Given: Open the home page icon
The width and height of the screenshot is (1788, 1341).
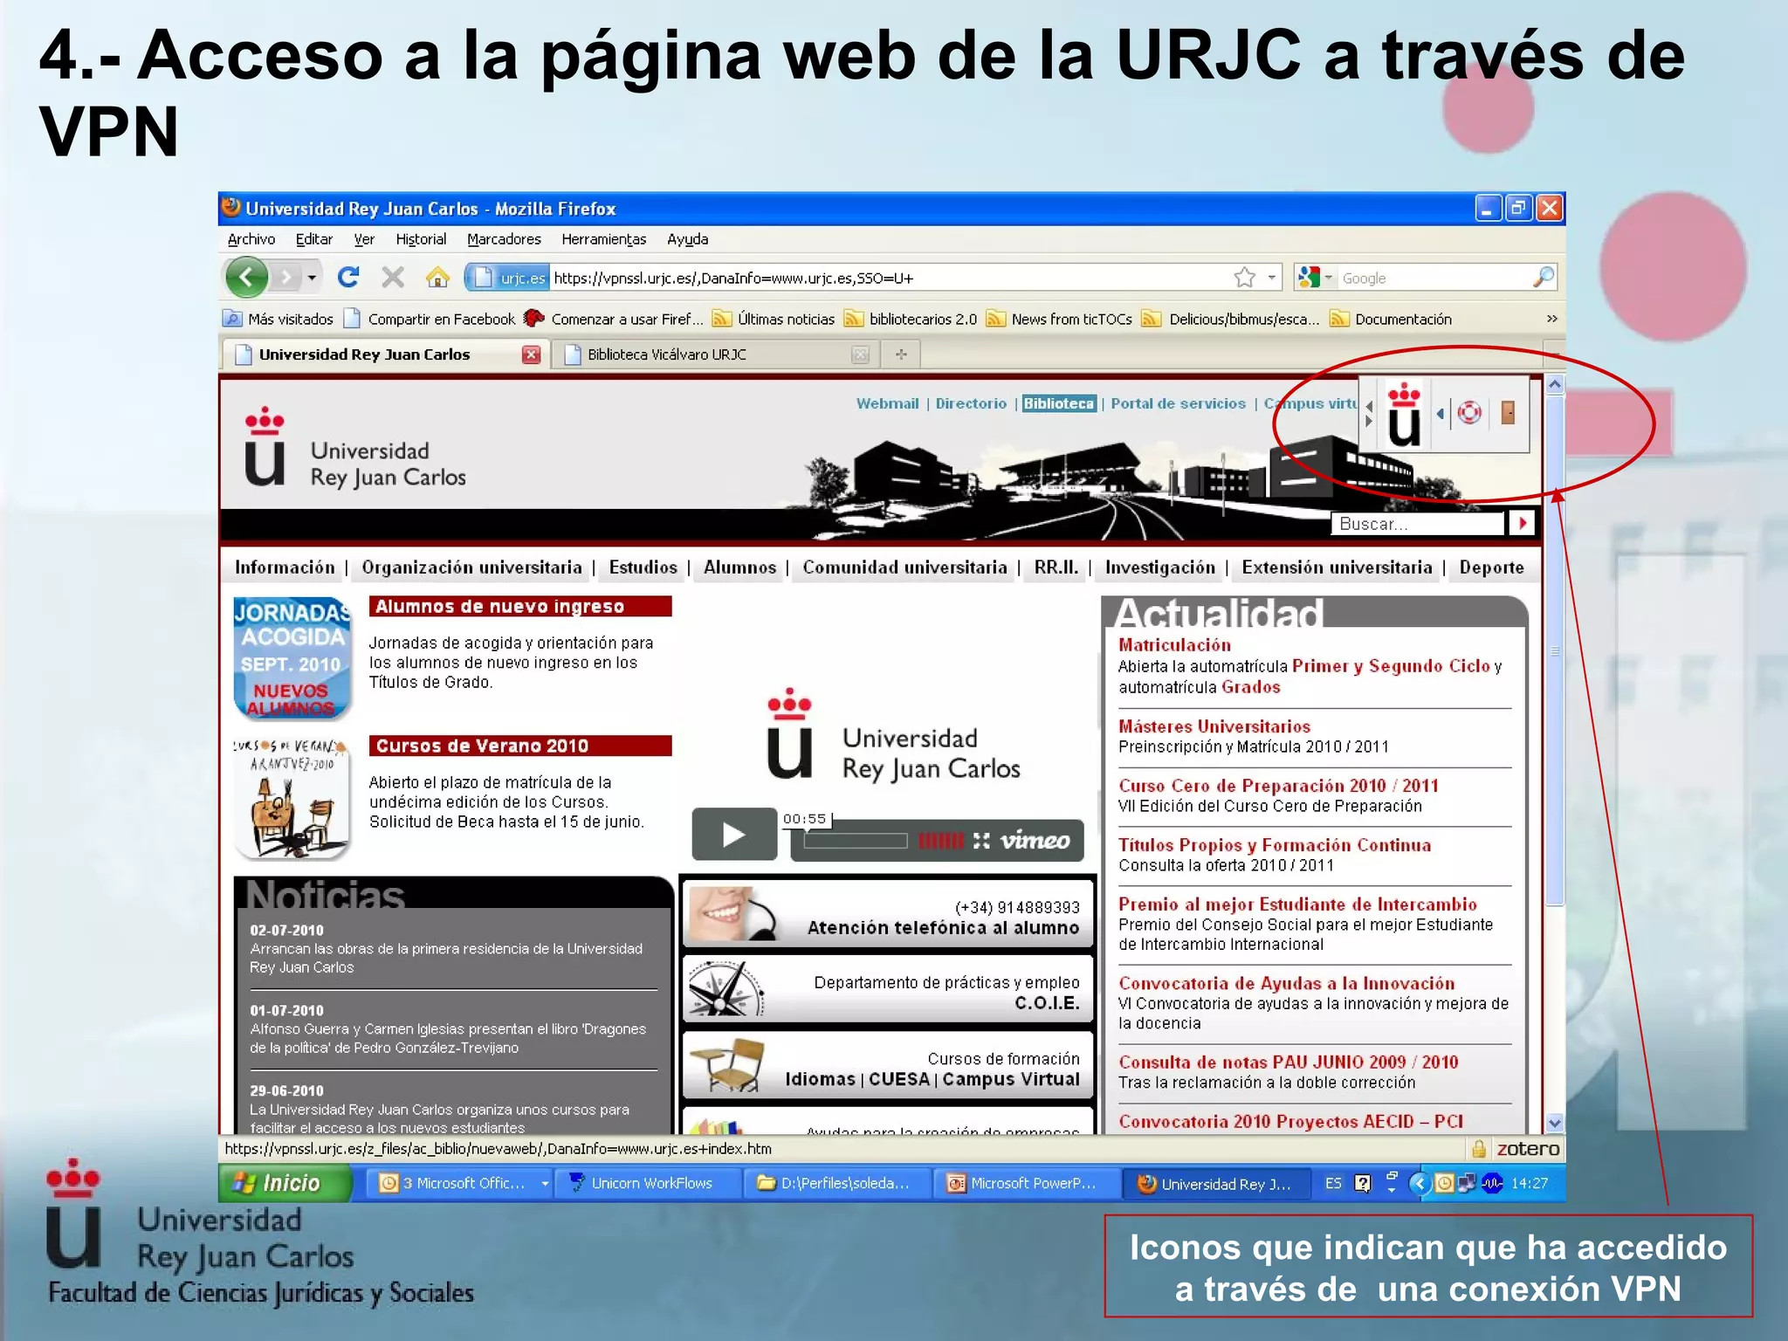Looking at the screenshot, I should pyautogui.click(x=437, y=278).
